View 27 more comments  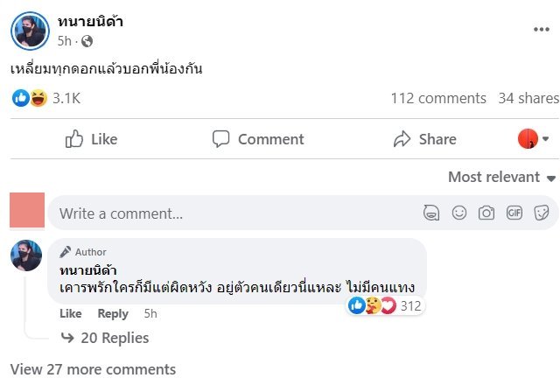point(93,369)
